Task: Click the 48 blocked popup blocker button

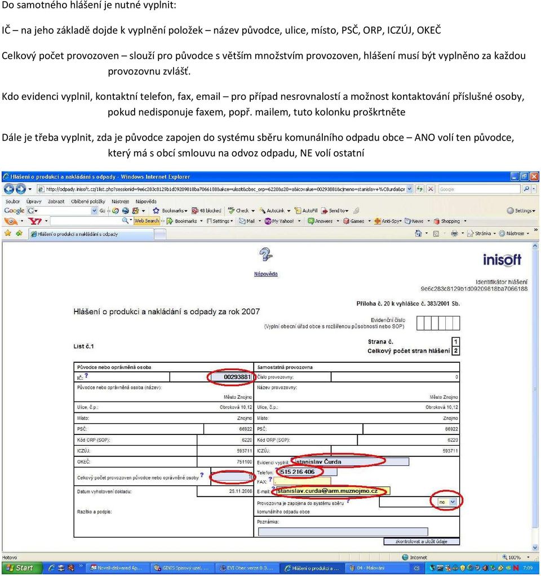Action: (x=207, y=210)
